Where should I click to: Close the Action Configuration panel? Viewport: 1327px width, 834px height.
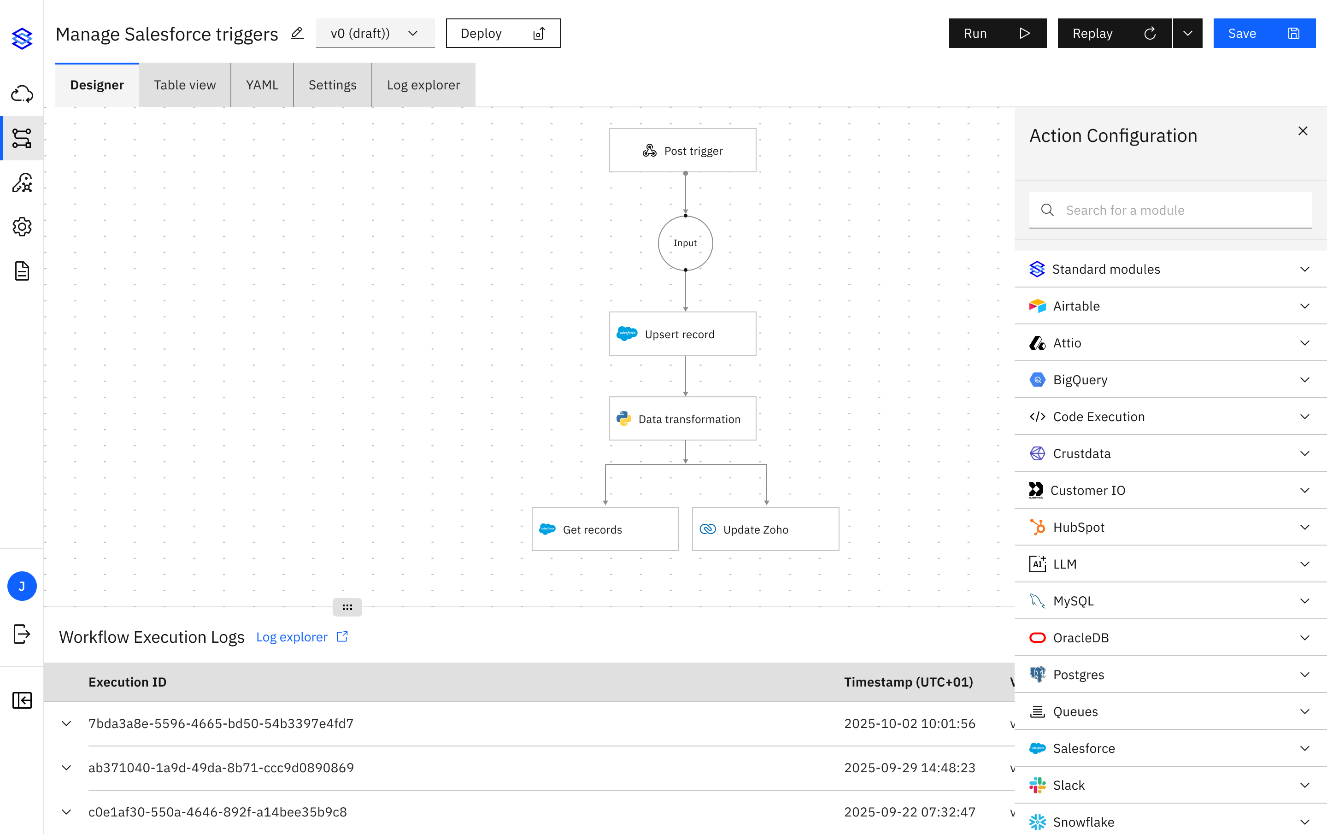point(1303,131)
